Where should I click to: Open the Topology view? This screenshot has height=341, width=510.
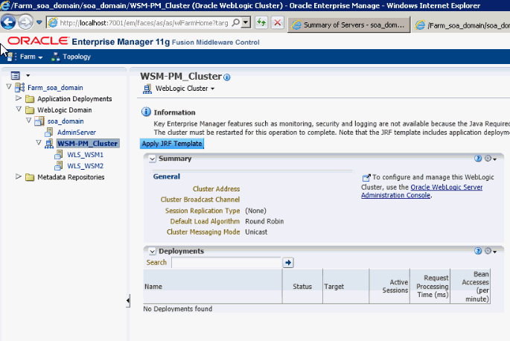pyautogui.click(x=77, y=57)
